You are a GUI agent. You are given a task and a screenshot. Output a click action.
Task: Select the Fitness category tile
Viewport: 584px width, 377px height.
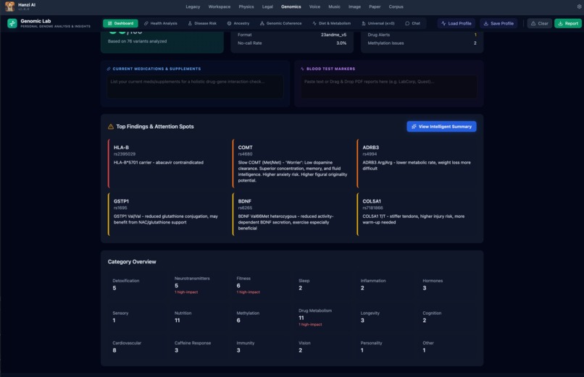point(261,285)
